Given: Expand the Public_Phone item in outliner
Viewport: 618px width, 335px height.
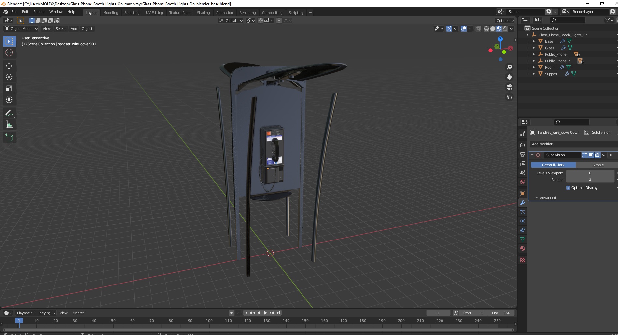Looking at the screenshot, I should [x=534, y=54].
